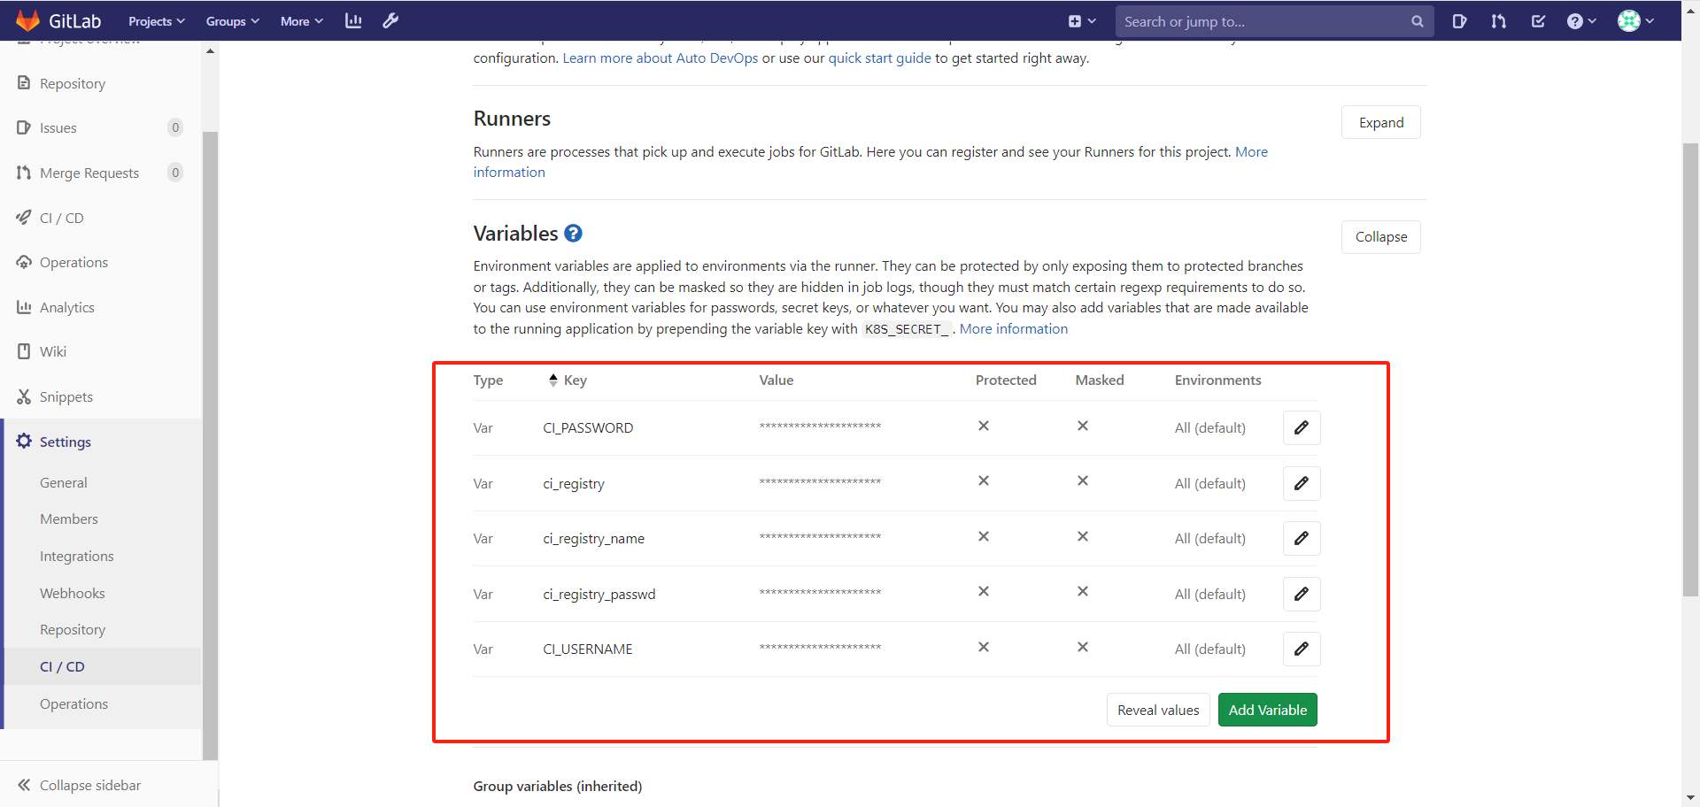Click the analytics chart icon in the top bar
Screen dimensions: 1700x807
tap(353, 20)
